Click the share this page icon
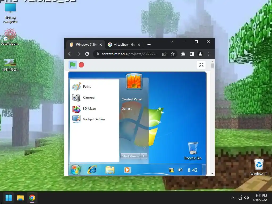The height and width of the screenshot is (204, 272). pos(164,54)
